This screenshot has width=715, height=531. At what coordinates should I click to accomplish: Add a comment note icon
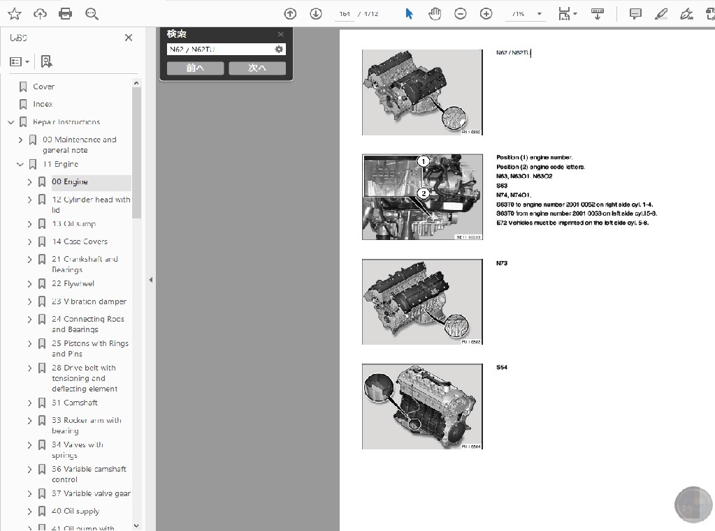[635, 14]
